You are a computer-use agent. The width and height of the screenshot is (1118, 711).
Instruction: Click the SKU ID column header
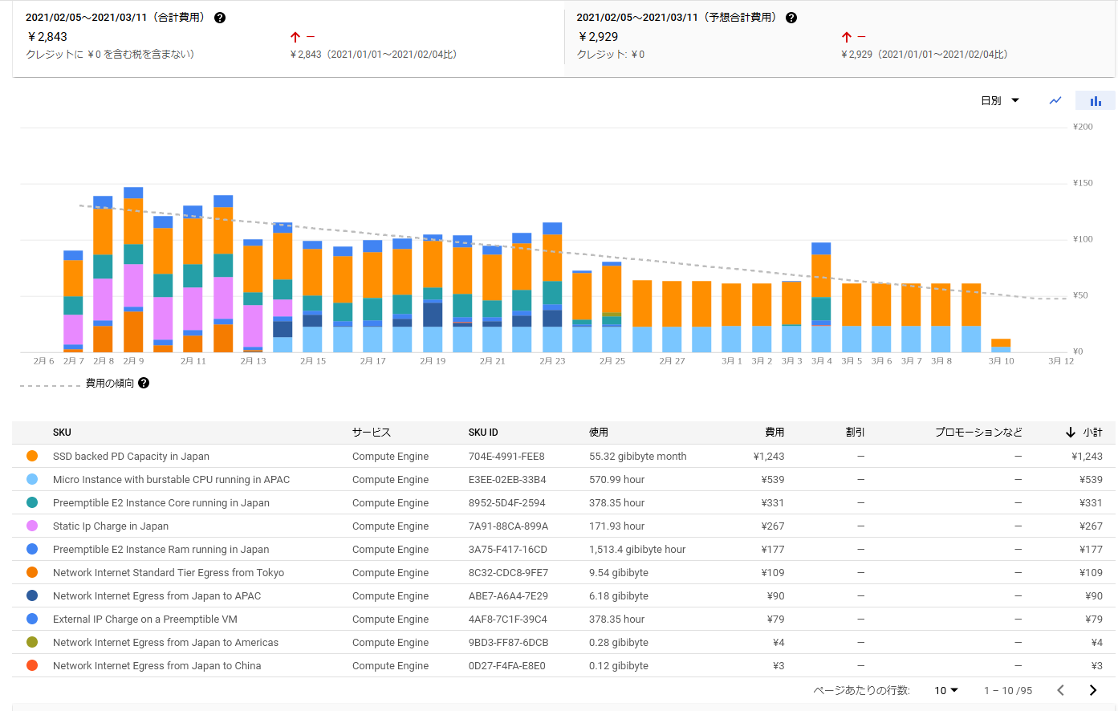click(x=483, y=433)
